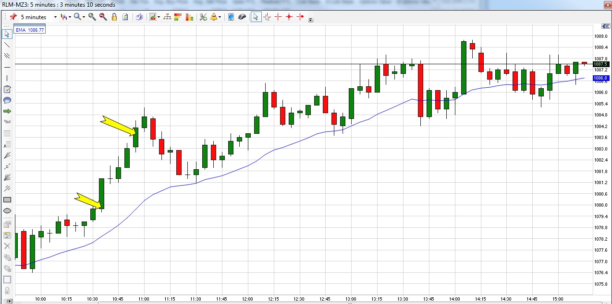
Task: Select the double slash lines tool
Action: point(7,188)
